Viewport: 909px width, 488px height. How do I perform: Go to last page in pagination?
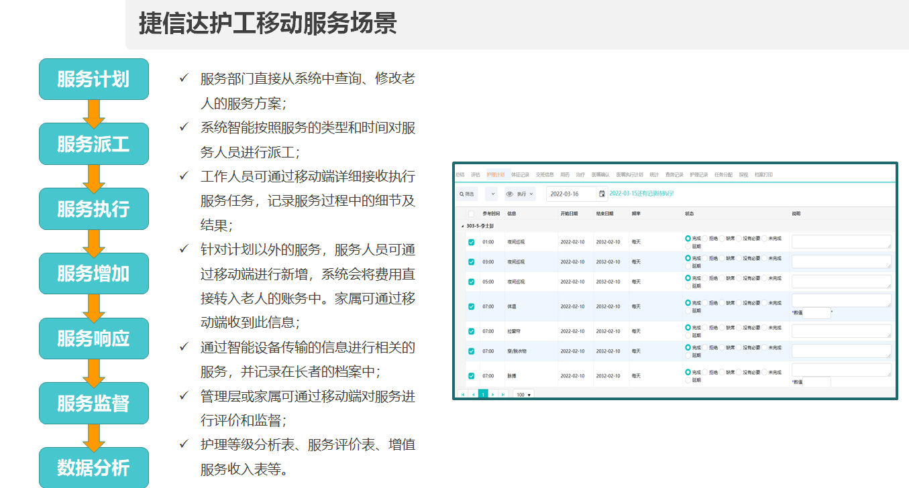click(x=503, y=395)
